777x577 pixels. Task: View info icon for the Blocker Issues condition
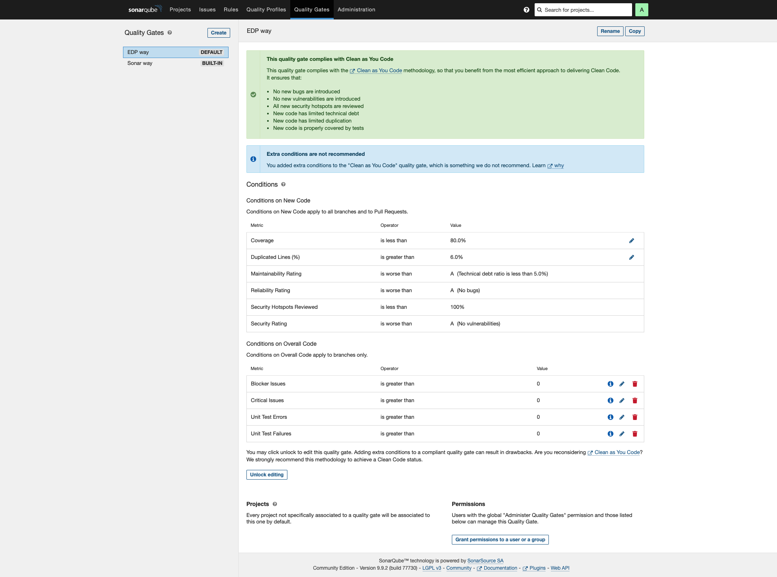(x=611, y=383)
